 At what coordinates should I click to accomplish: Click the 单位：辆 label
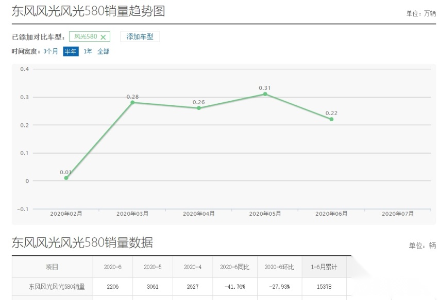pos(422,246)
